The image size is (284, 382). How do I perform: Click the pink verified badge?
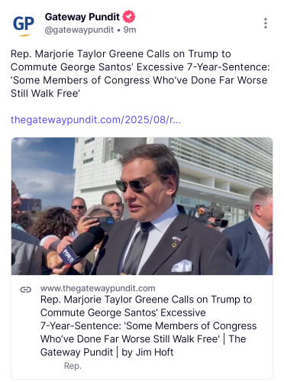pyautogui.click(x=129, y=17)
